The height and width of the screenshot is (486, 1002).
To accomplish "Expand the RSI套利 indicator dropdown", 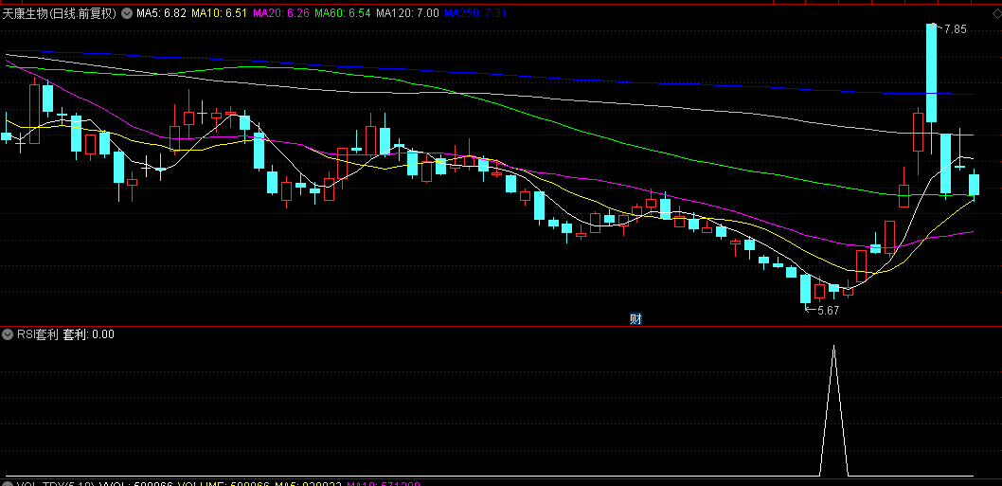I will click(x=8, y=333).
